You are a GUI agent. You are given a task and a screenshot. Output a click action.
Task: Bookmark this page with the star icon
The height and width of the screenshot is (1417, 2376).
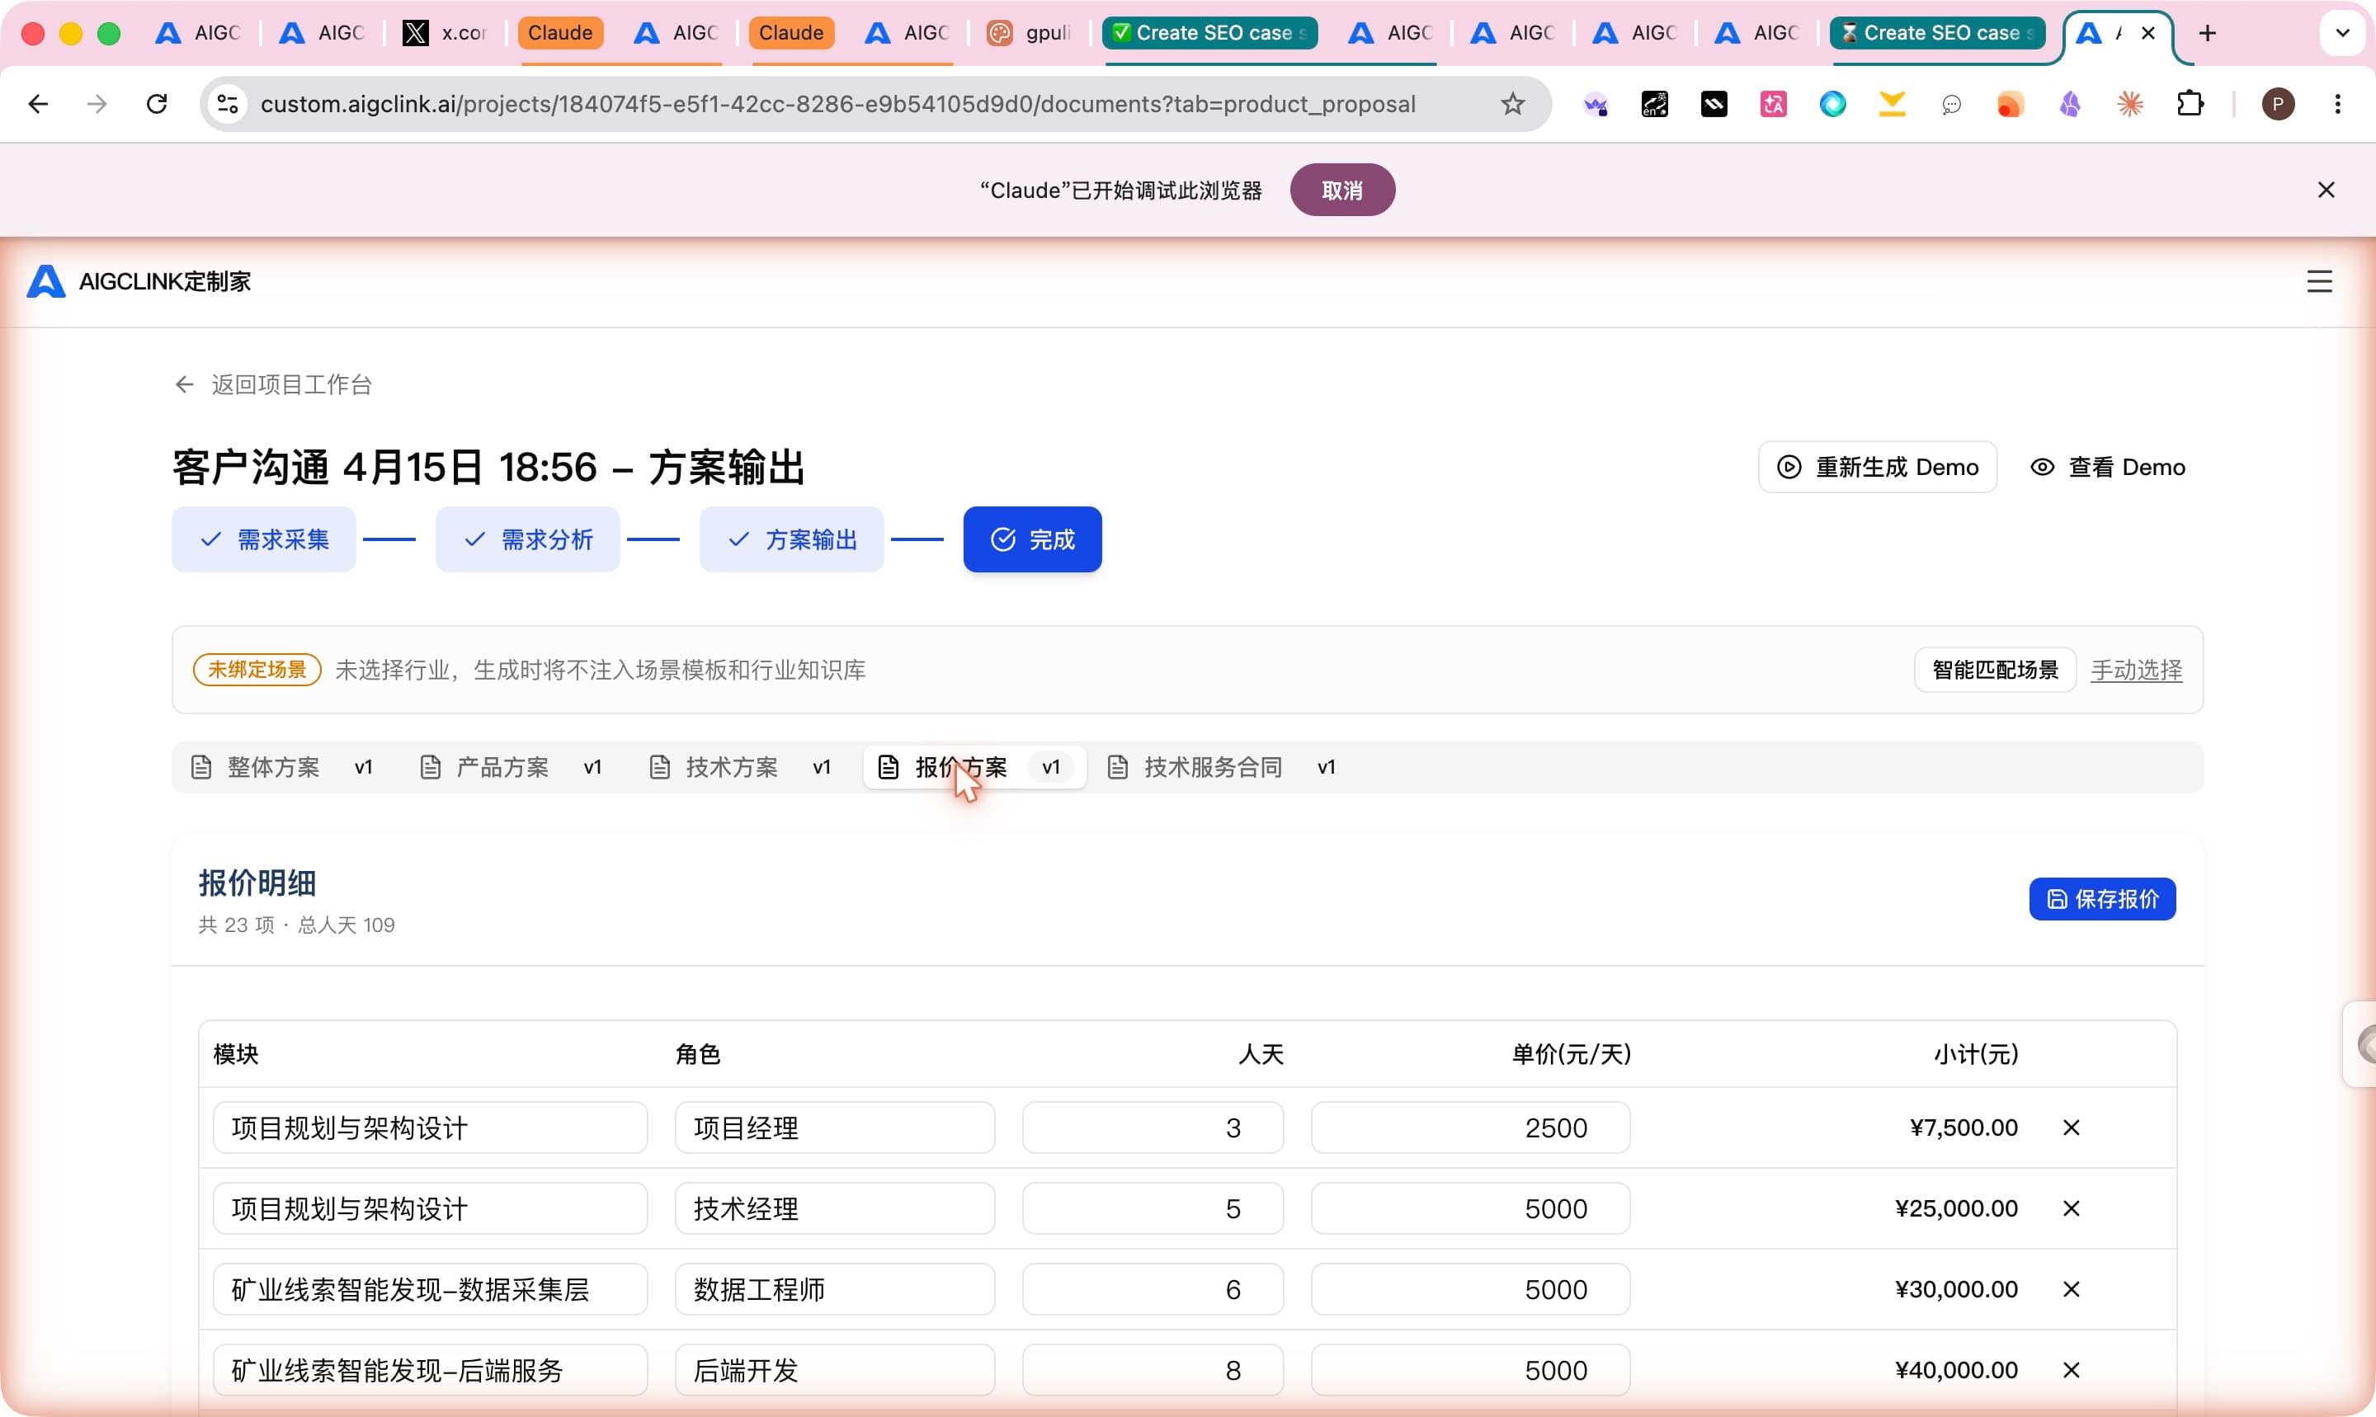click(x=1513, y=104)
